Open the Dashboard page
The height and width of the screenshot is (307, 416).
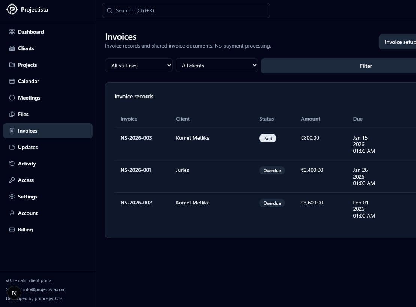coord(48,32)
